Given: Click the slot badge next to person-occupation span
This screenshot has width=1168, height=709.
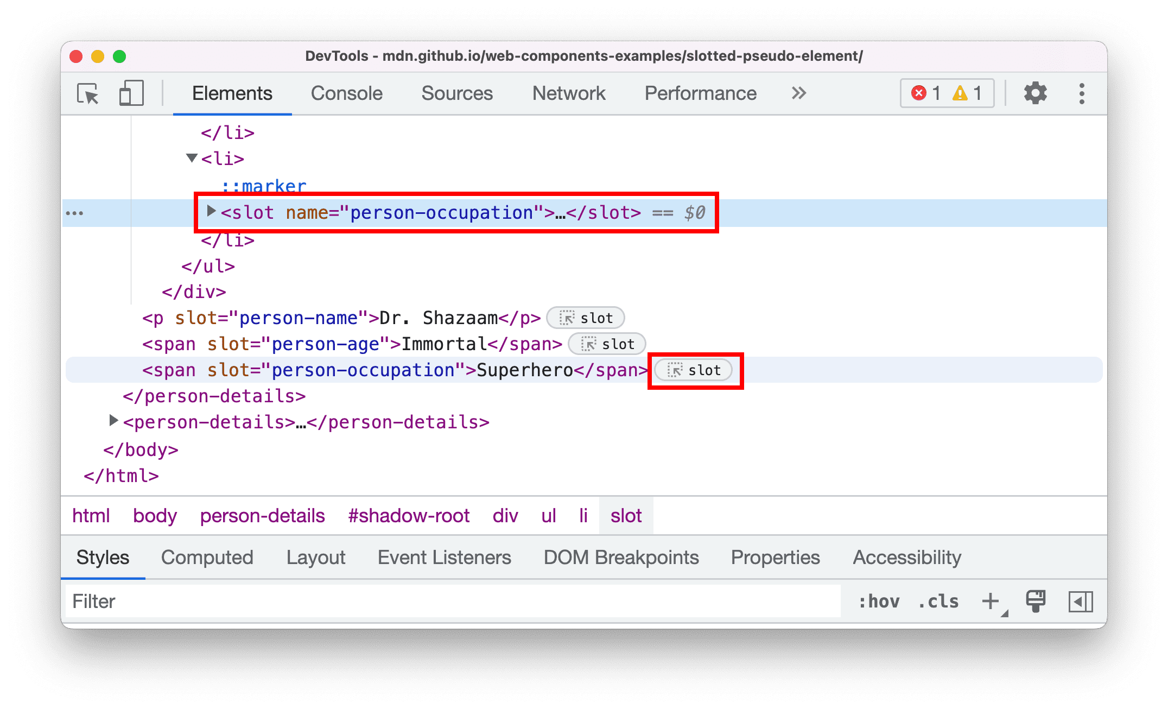Looking at the screenshot, I should 693,370.
